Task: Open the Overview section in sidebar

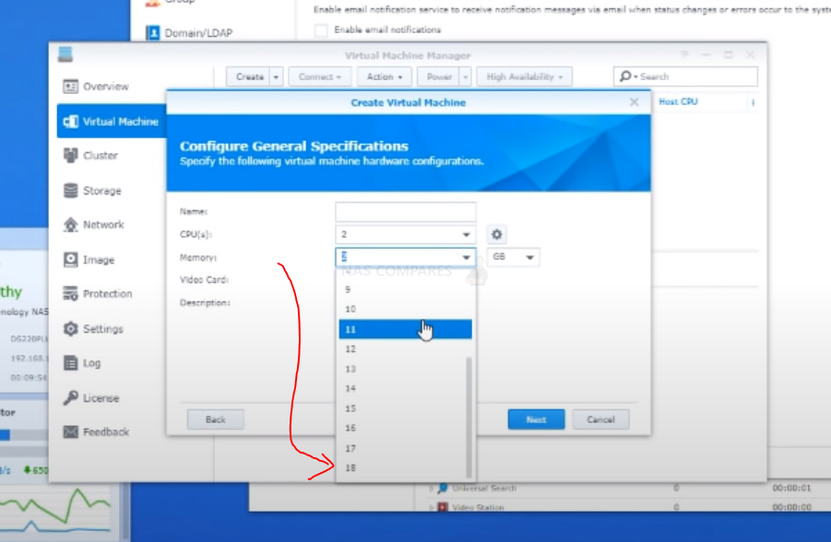Action: (x=96, y=87)
